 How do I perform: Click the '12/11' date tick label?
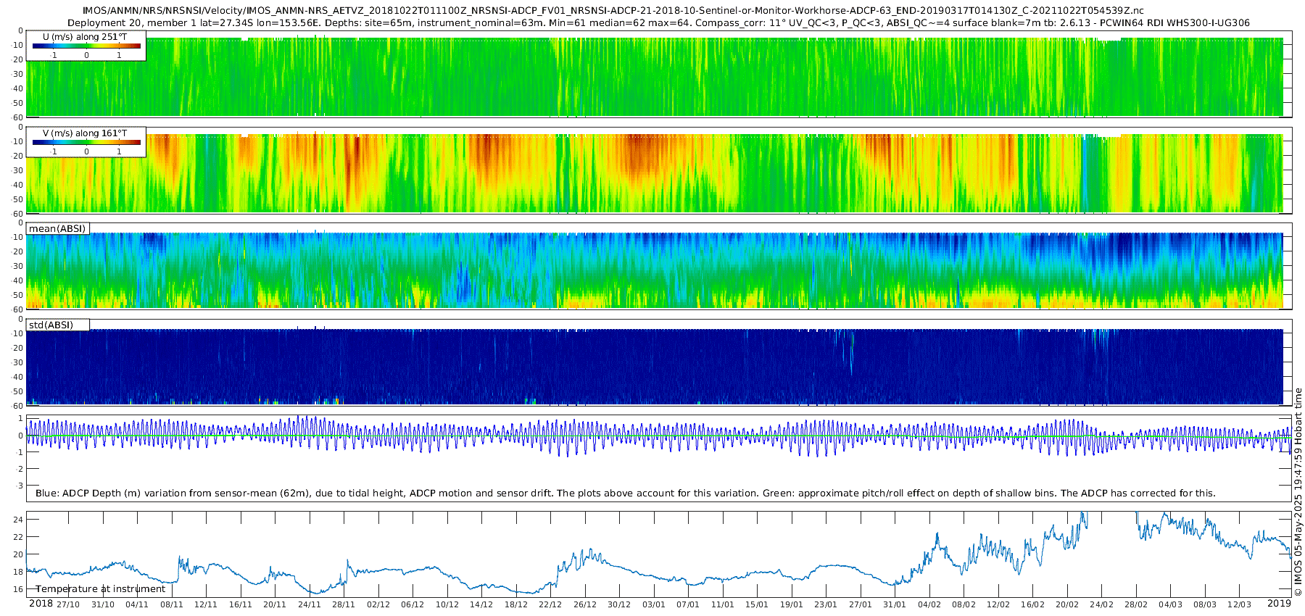pyautogui.click(x=206, y=604)
